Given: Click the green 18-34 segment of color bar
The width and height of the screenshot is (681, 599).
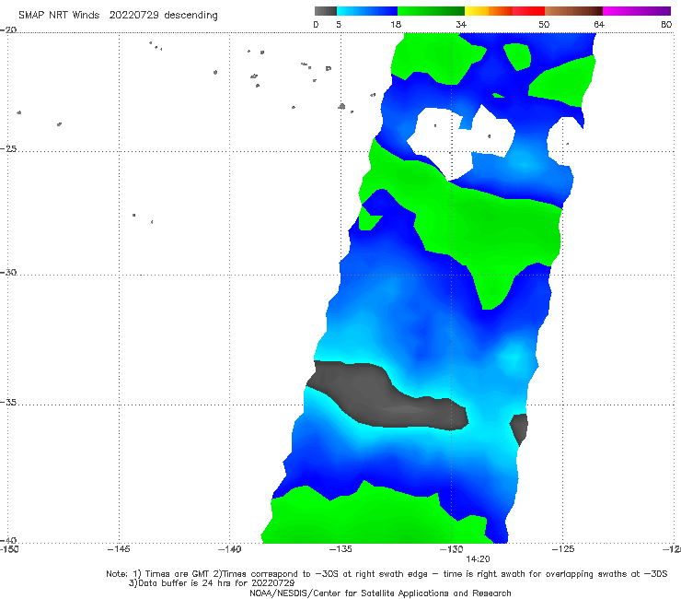Looking at the screenshot, I should pyautogui.click(x=431, y=11).
